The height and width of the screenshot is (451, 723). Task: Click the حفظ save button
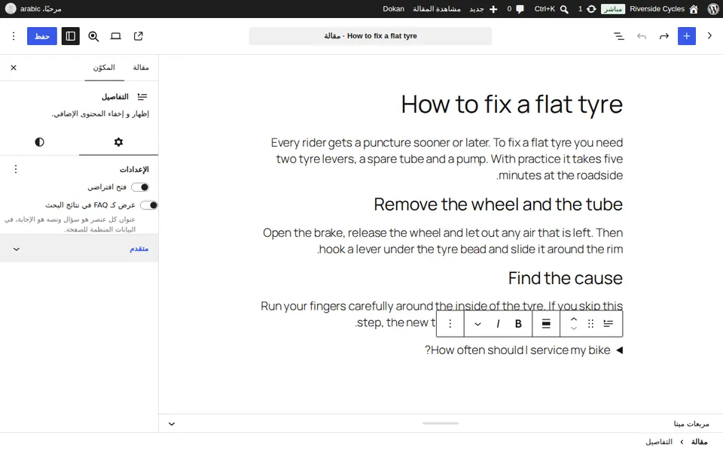tap(42, 36)
